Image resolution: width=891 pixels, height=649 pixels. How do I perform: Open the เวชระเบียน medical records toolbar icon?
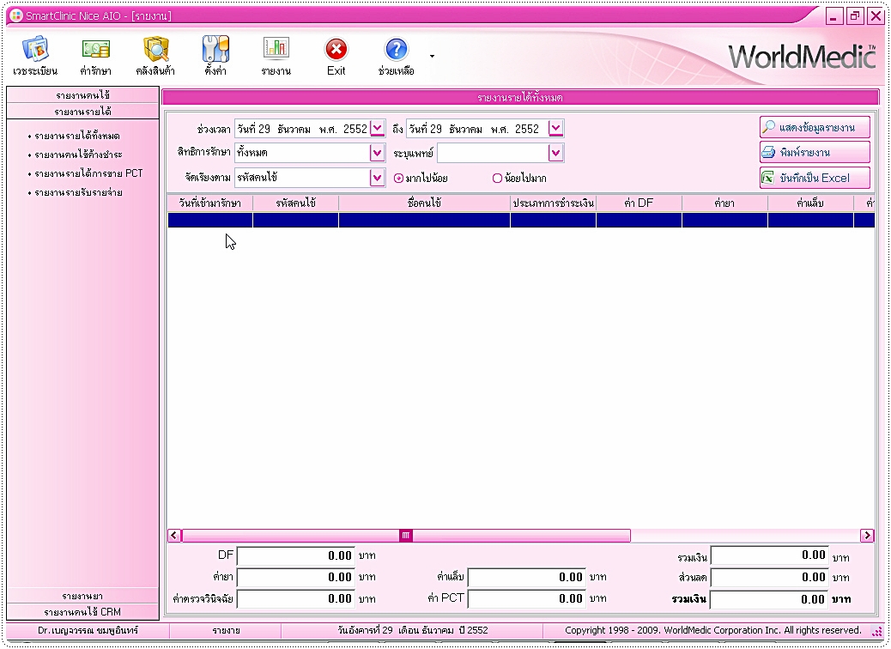(36, 49)
